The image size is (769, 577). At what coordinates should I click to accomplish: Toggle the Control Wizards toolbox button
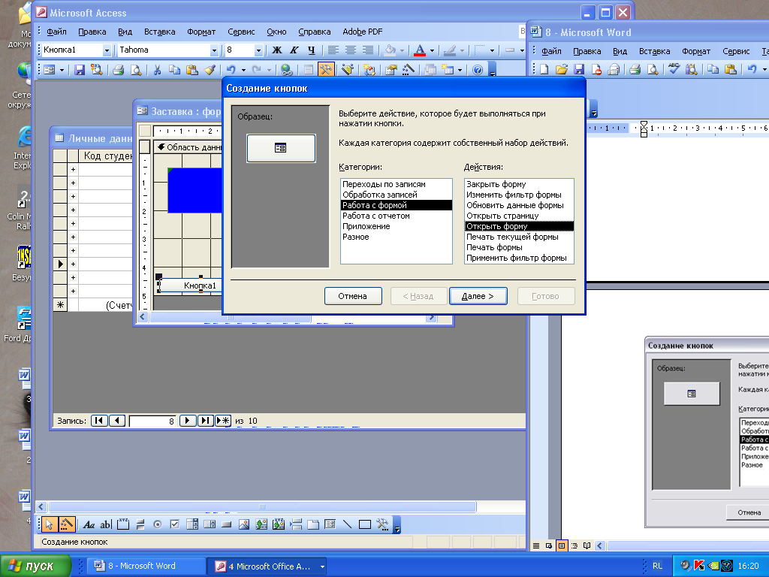point(66,524)
